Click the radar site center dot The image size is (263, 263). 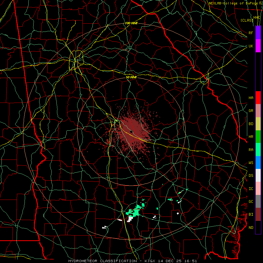tap(131, 132)
